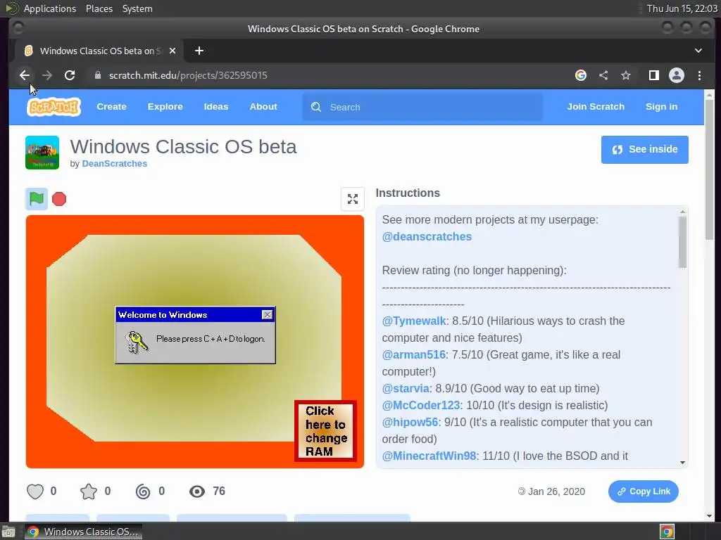Open the Create menu item
The image size is (721, 540).
[x=111, y=107]
